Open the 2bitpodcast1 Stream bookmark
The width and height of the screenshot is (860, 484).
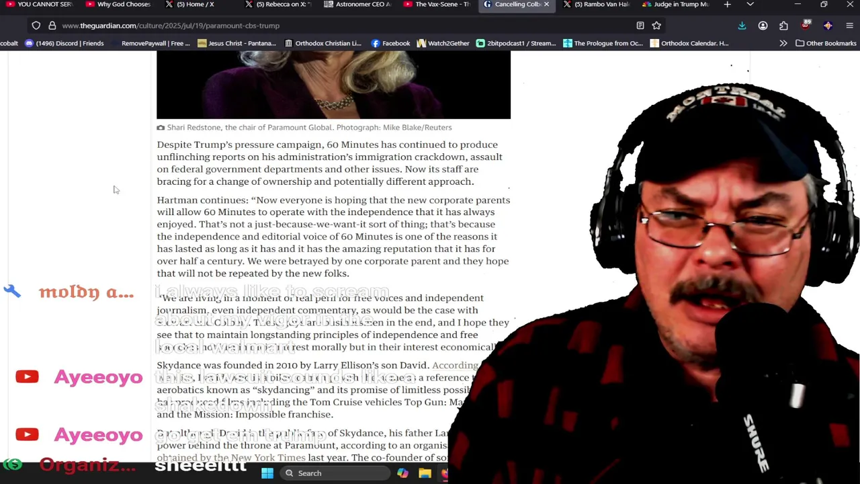pos(515,43)
